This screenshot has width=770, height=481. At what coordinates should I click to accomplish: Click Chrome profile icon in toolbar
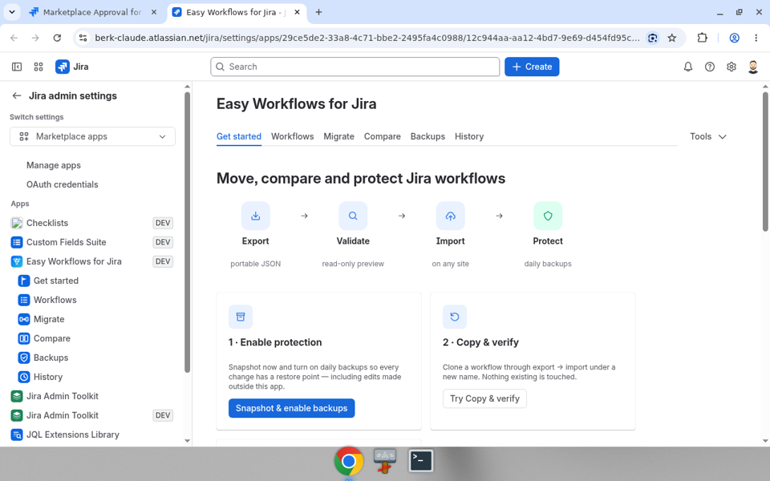(x=734, y=38)
